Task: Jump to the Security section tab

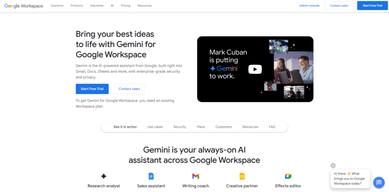Action: click(x=180, y=127)
